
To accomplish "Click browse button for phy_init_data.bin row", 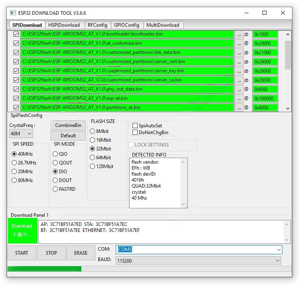I will pos(239,89).
